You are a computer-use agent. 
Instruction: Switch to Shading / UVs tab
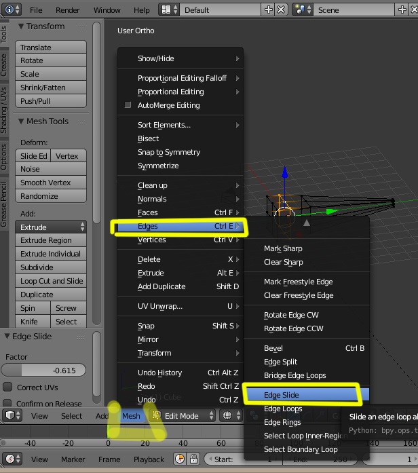point(3,110)
